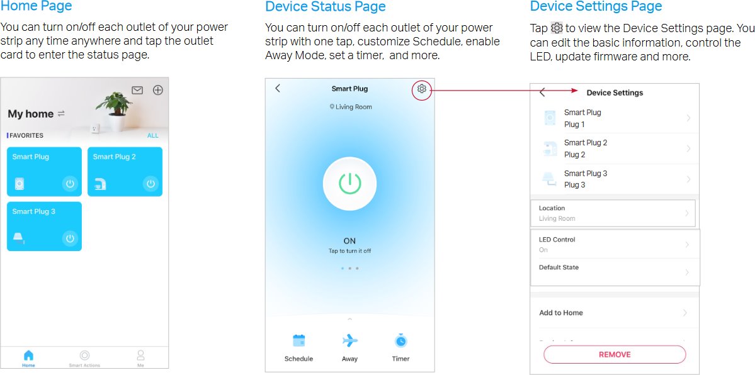
Task: Toggle power on Smart Plug 2 card
Action: 150,184
